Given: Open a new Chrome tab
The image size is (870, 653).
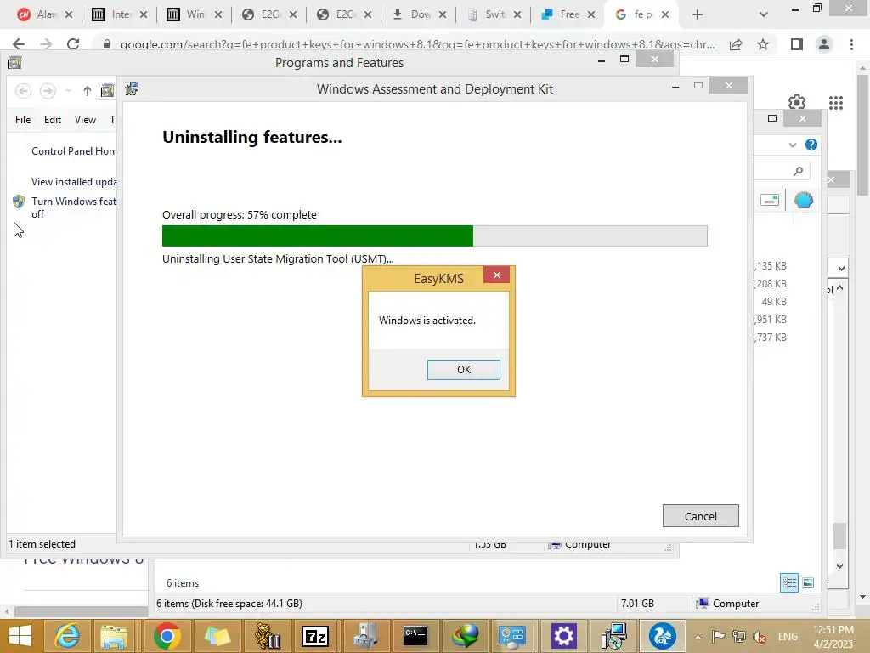Looking at the screenshot, I should [x=698, y=15].
